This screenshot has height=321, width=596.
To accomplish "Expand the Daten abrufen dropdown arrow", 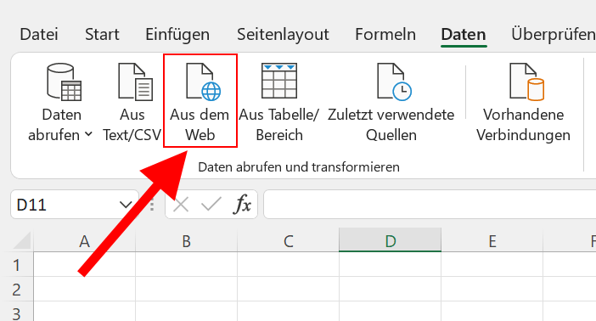I will (88, 134).
